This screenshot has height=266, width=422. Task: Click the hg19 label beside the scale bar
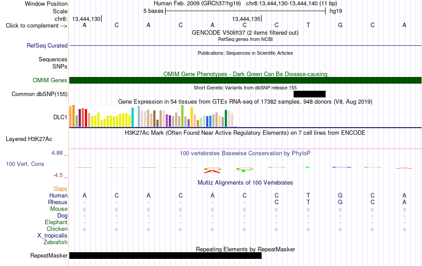point(336,11)
